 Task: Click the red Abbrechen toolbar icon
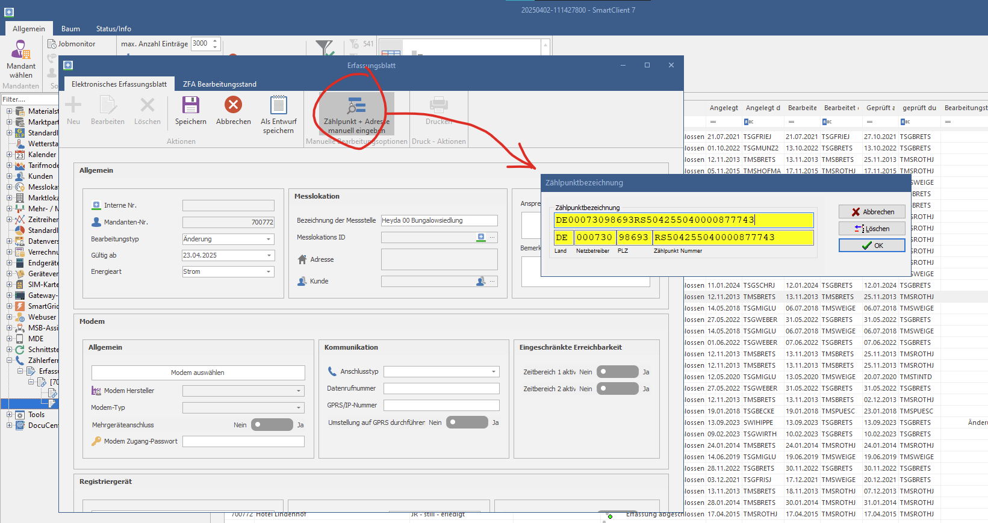point(233,106)
